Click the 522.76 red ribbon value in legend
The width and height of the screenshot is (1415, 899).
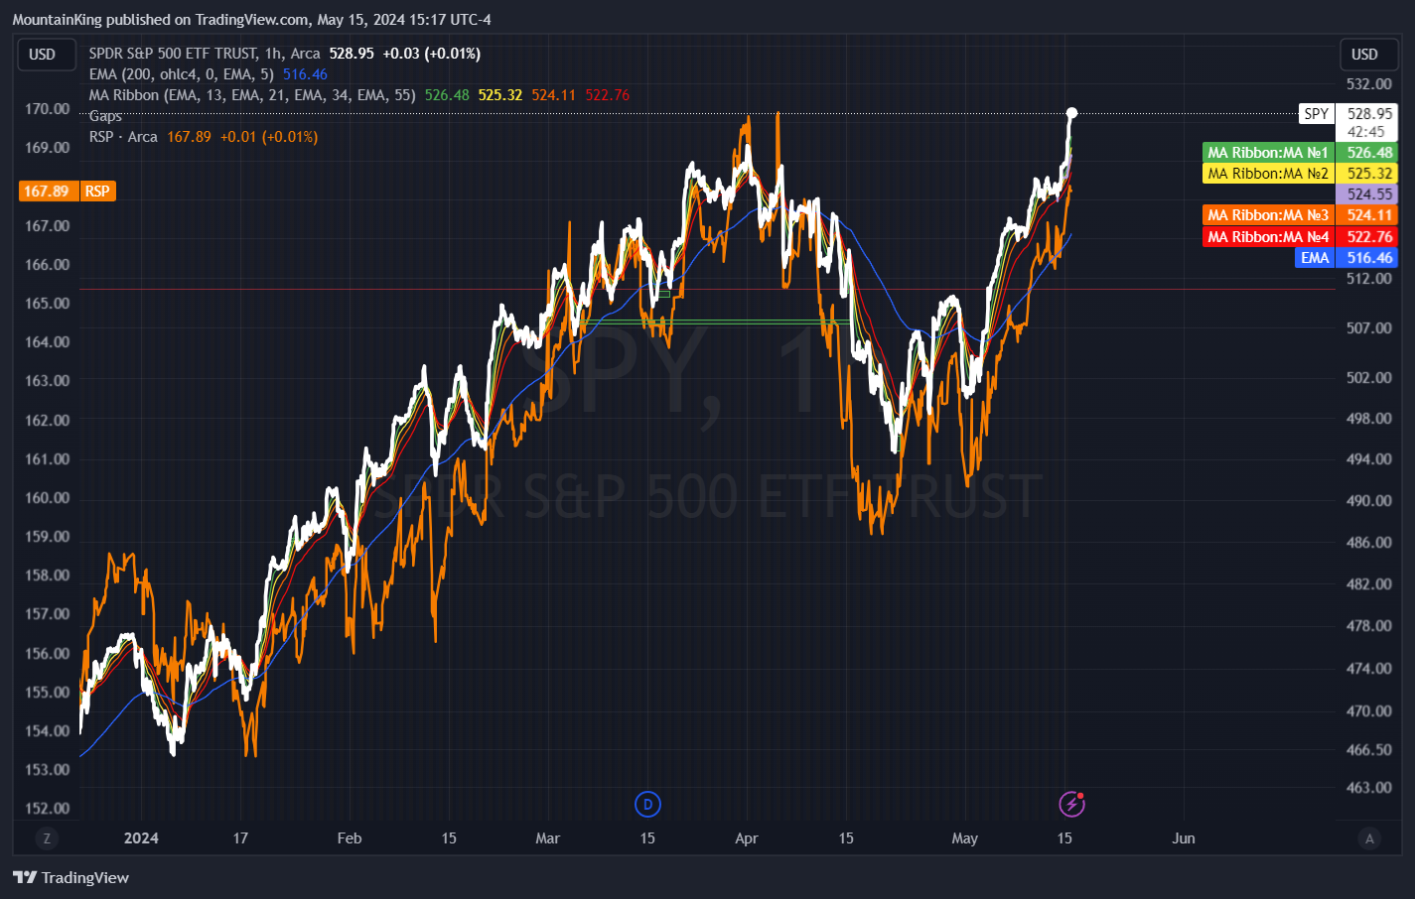click(608, 95)
